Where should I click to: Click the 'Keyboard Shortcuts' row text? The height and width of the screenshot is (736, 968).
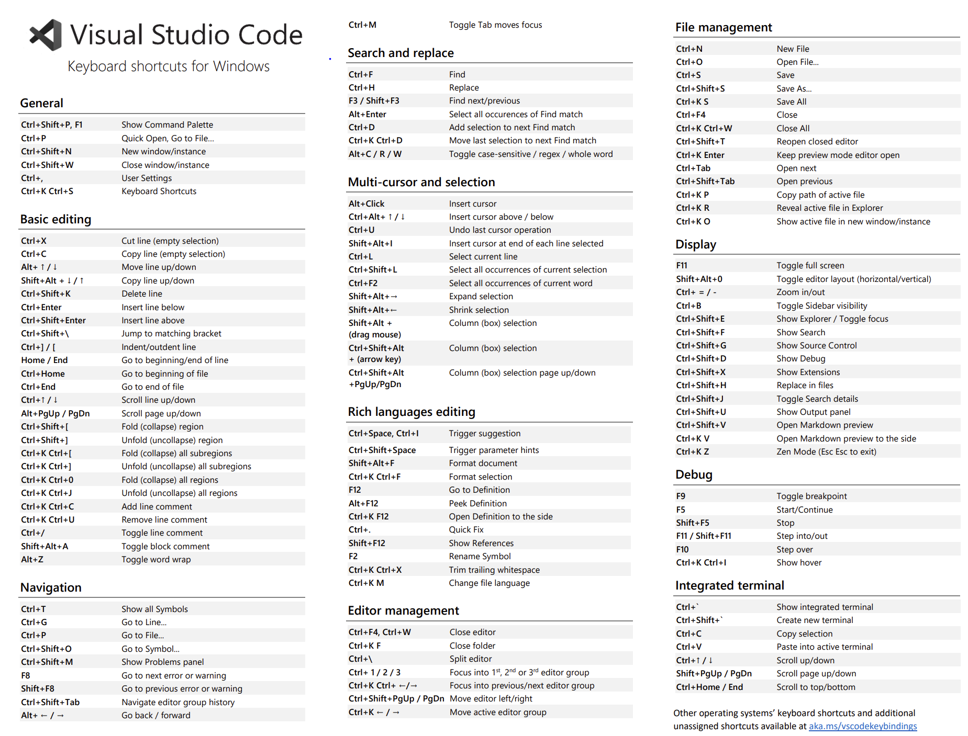click(x=159, y=191)
